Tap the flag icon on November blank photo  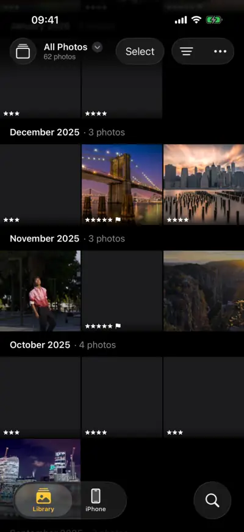point(118,326)
